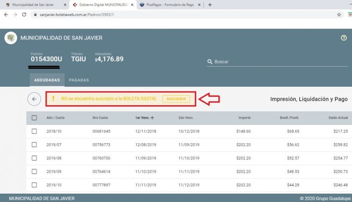
Task: Close the Gobierno Digital browser tab
Action: pyautogui.click(x=132, y=5)
